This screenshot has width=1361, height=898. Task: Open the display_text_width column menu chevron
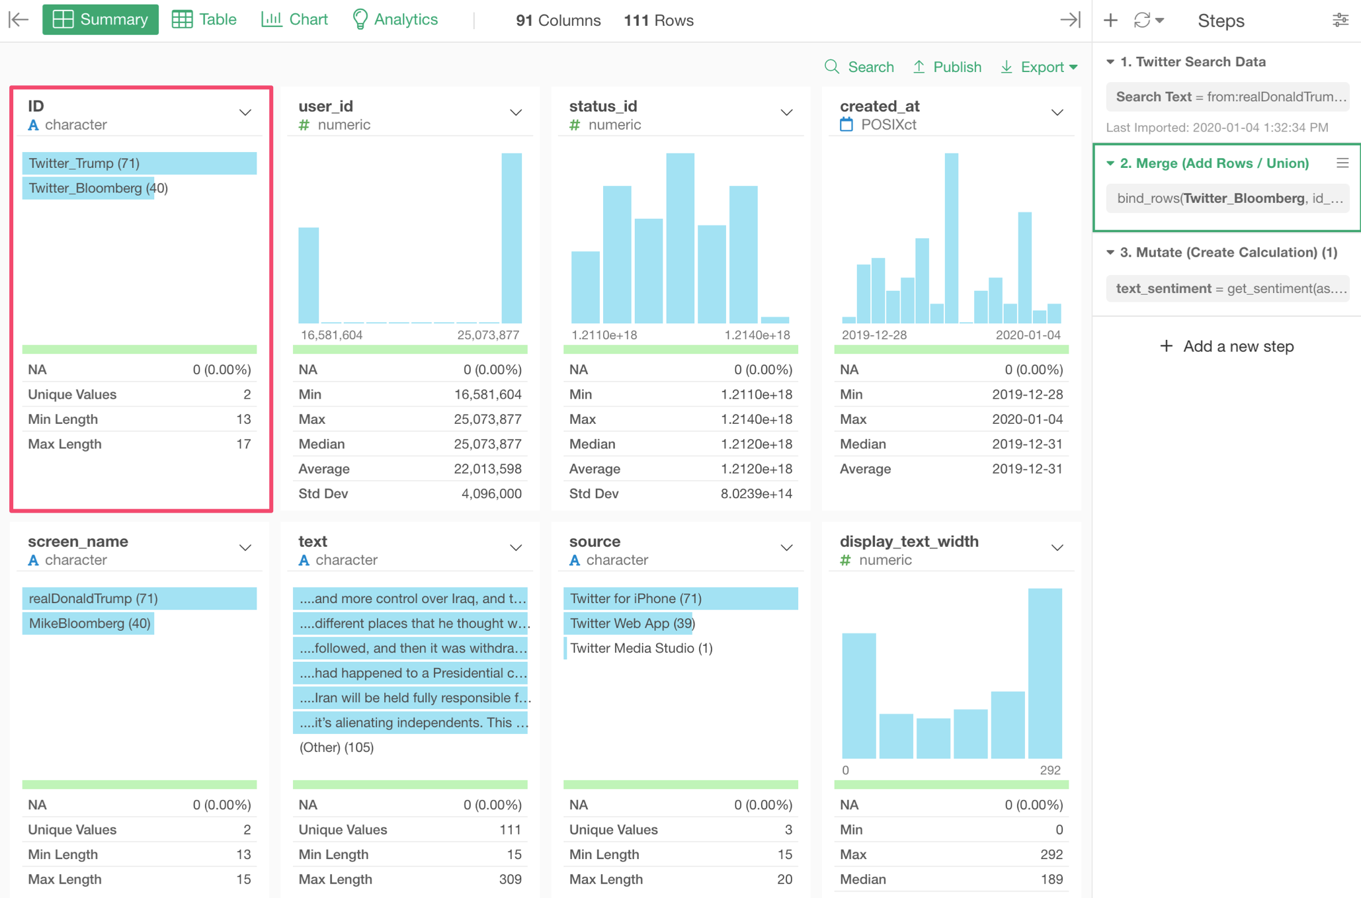(x=1057, y=548)
